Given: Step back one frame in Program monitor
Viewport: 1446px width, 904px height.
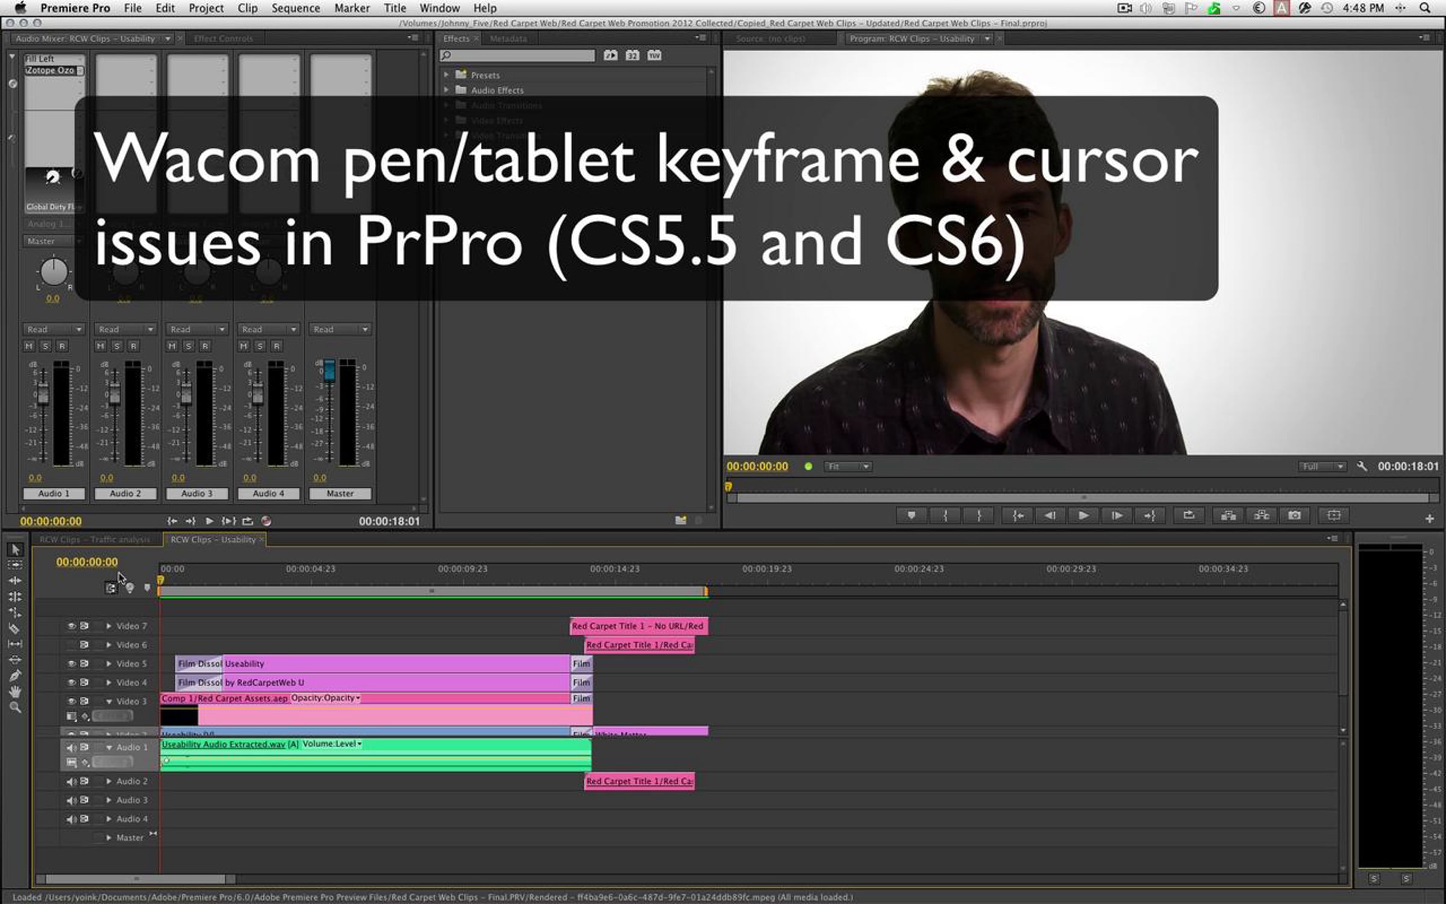Looking at the screenshot, I should click(1050, 516).
